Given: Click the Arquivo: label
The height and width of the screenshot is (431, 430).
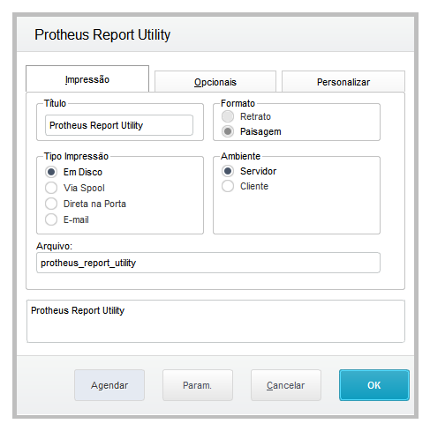Looking at the screenshot, I should pyautogui.click(x=54, y=246).
